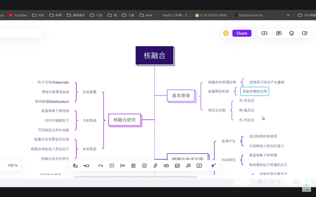Insert a hyperlink using the chain-link icon

click(155, 166)
